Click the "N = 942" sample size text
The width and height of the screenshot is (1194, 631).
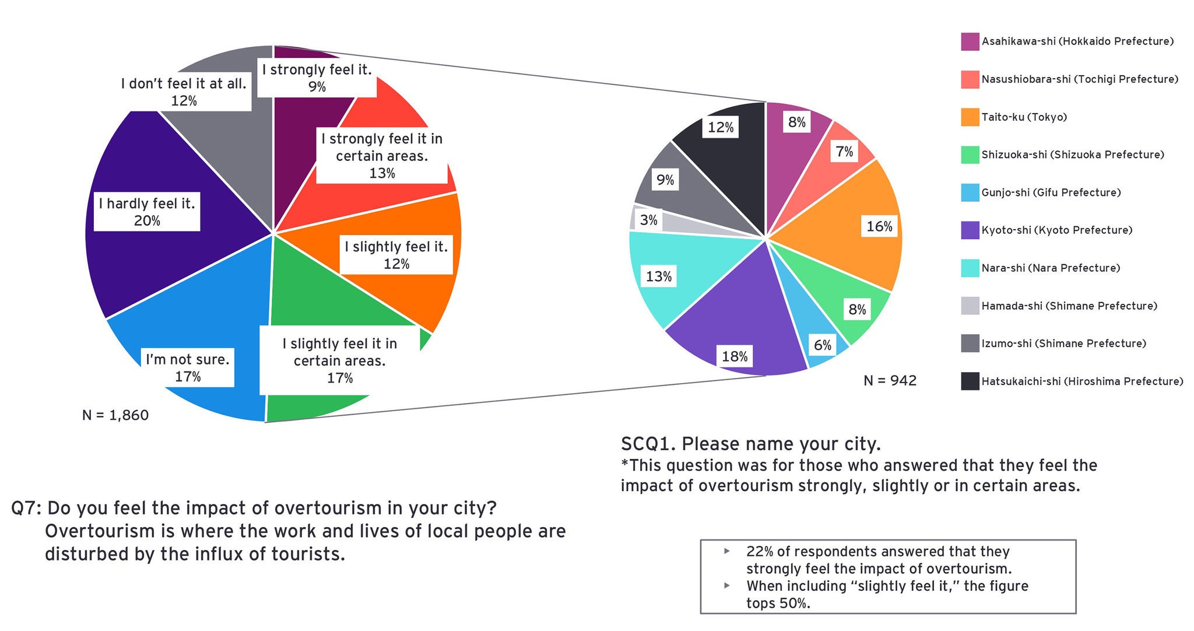coord(890,381)
